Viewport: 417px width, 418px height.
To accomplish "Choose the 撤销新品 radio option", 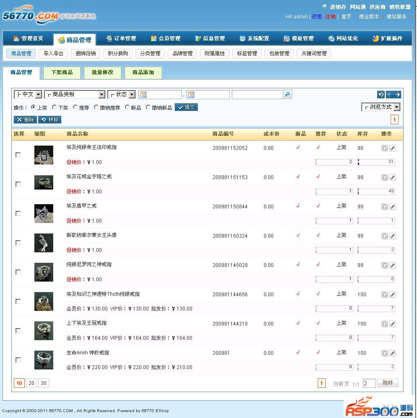I will [x=148, y=107].
